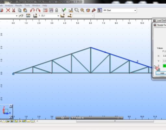Select the support node at the truss left end
This screenshot has height=130, width=166.
coord(13,74)
